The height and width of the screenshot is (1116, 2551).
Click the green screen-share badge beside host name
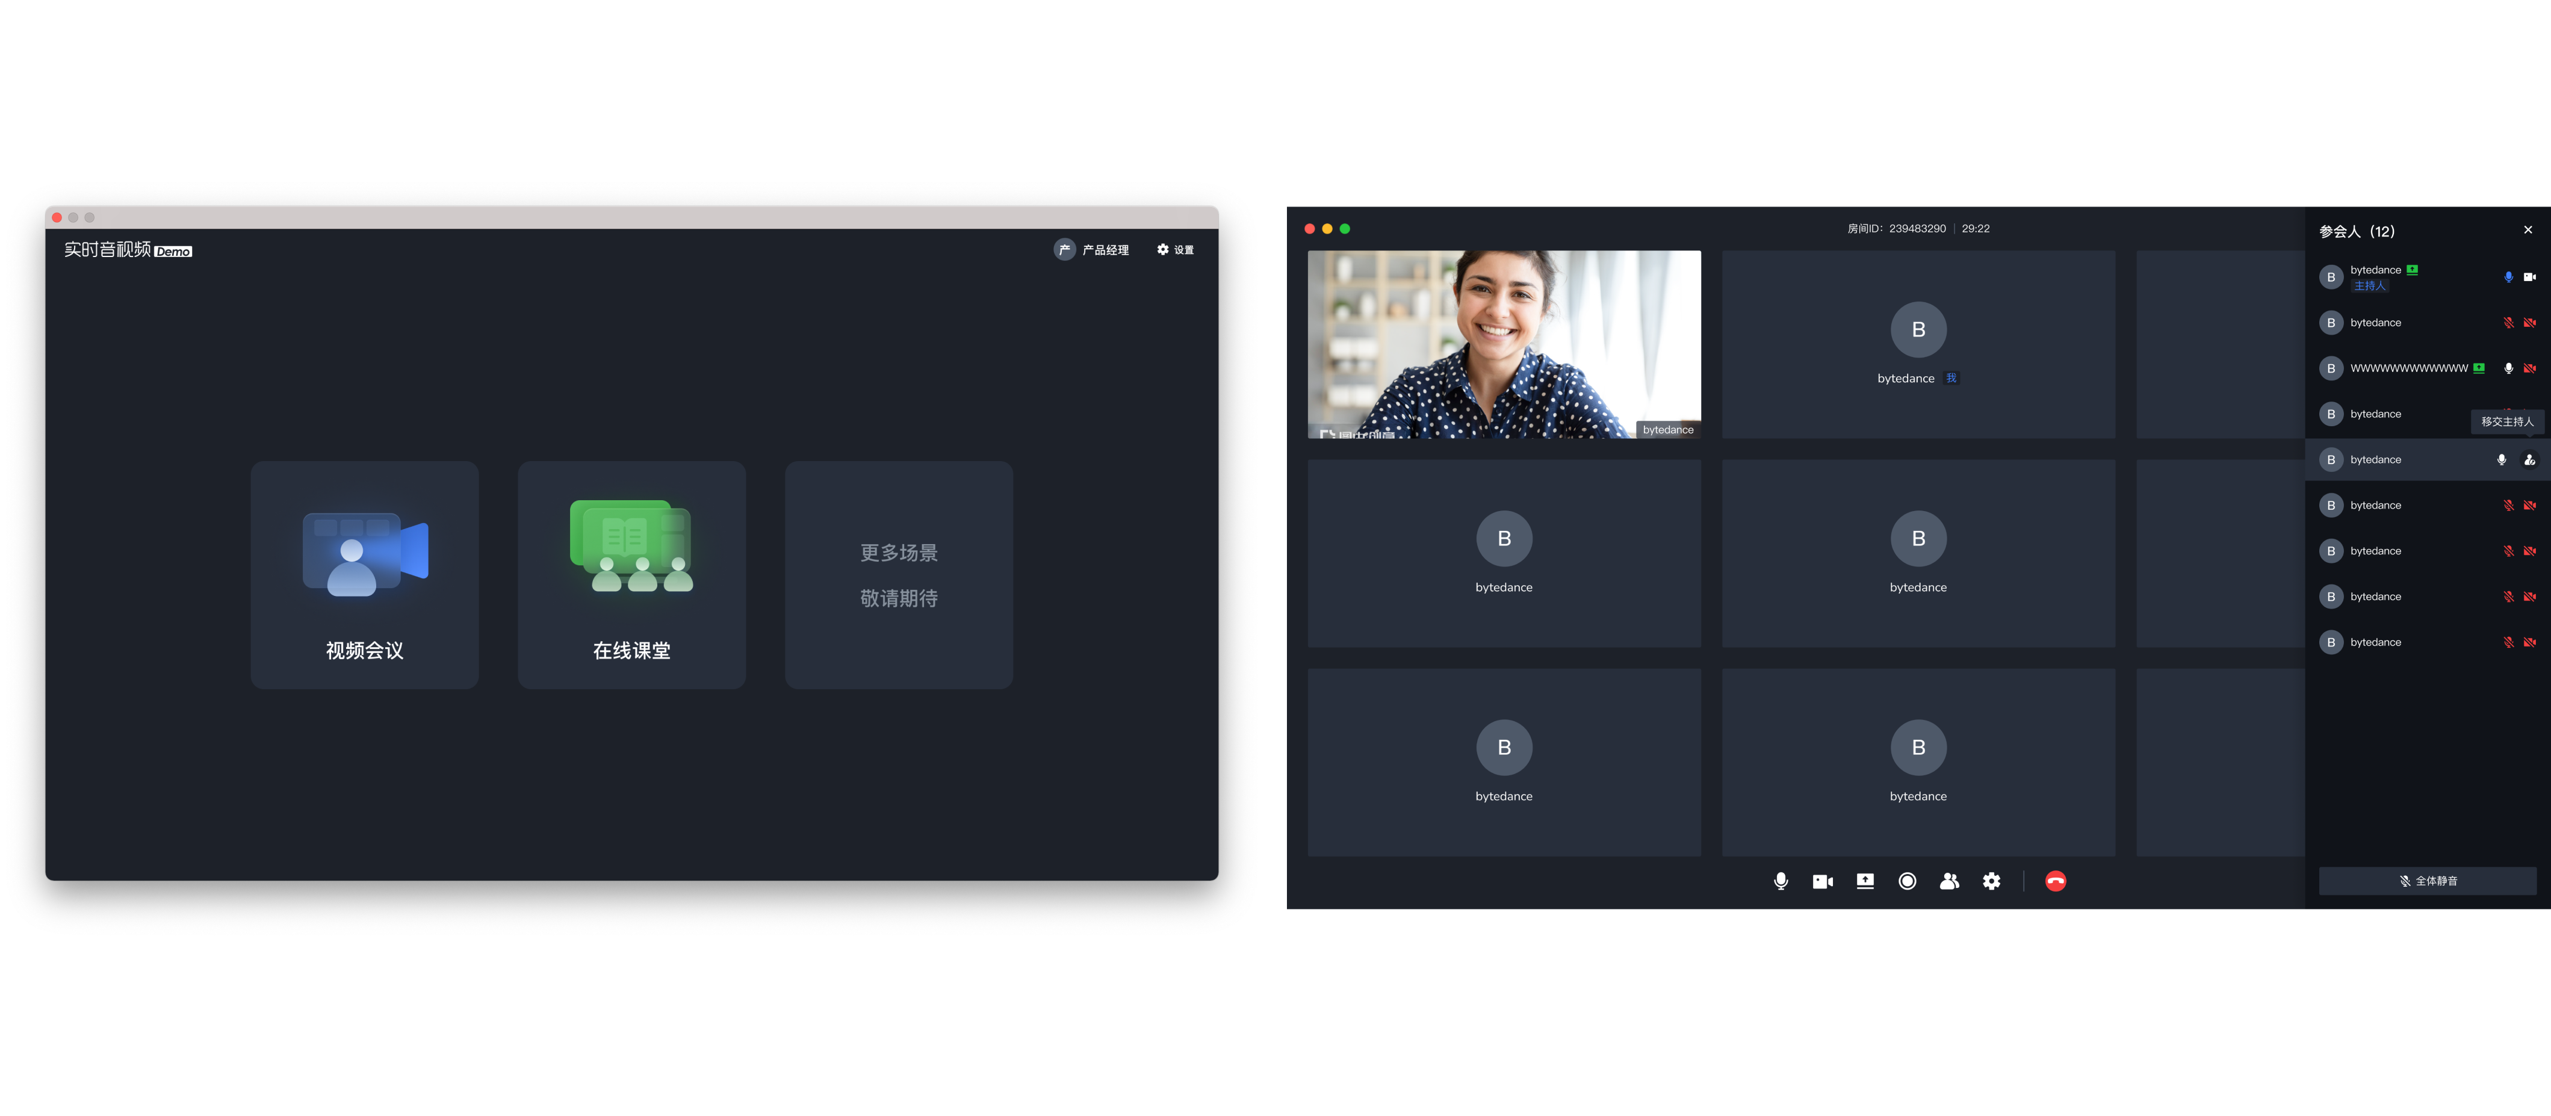[x=2413, y=269]
